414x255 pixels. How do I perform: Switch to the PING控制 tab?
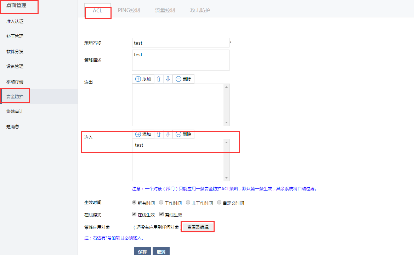[129, 10]
